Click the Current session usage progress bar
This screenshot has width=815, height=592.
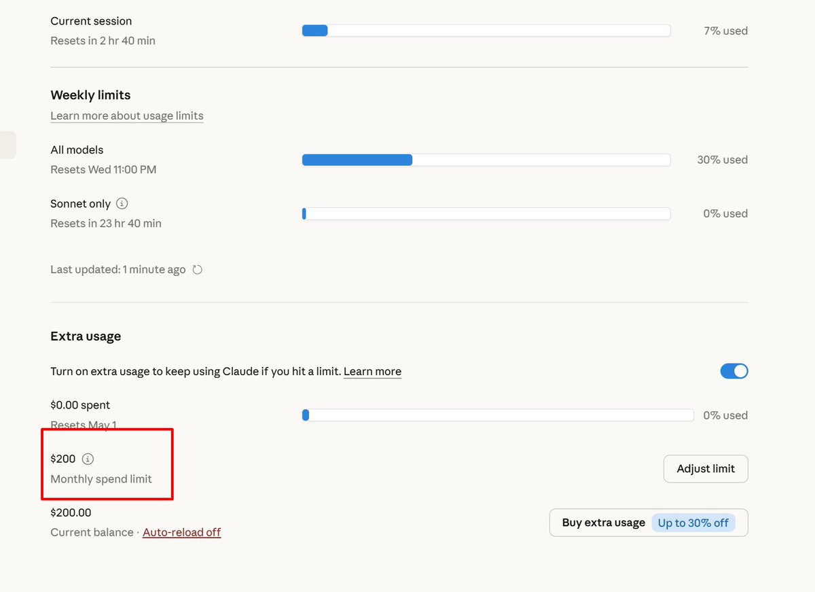coord(486,31)
